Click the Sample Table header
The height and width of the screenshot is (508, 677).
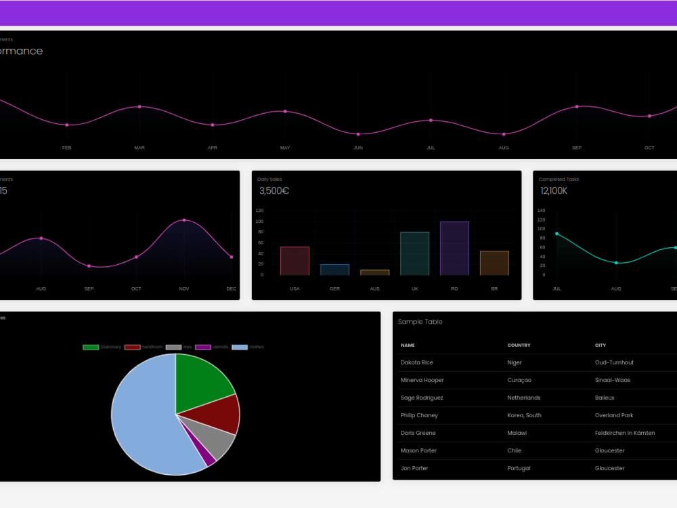pyautogui.click(x=420, y=322)
